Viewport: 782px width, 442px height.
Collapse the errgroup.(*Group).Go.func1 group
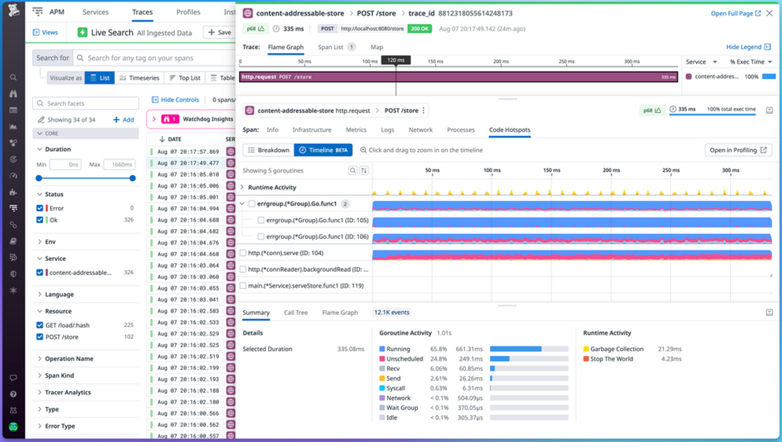pyautogui.click(x=242, y=203)
